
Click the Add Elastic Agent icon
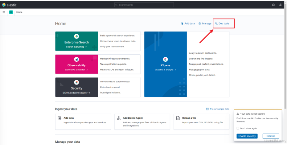click(119, 118)
